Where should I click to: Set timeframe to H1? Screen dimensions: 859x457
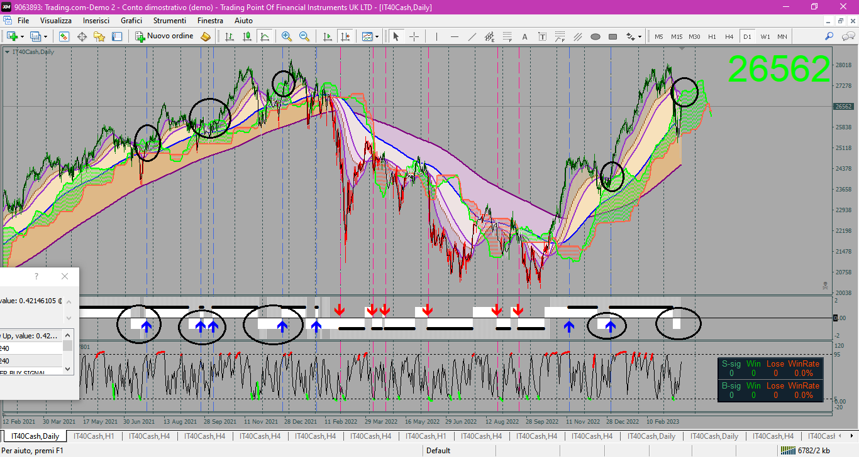pos(712,36)
